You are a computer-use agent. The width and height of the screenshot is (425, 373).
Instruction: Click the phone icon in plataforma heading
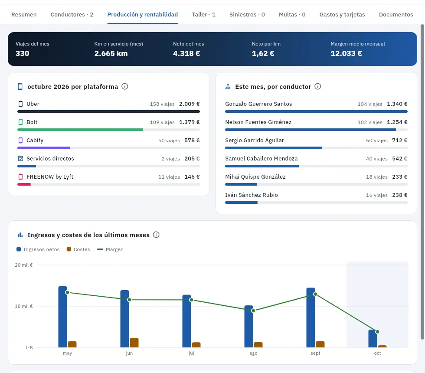tap(20, 86)
